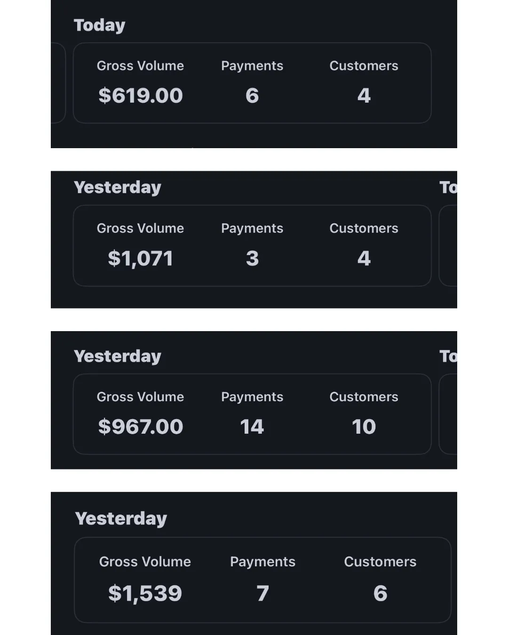Image resolution: width=508 pixels, height=635 pixels.
Task: Open the $1,071 gross volume value
Action: pos(140,258)
